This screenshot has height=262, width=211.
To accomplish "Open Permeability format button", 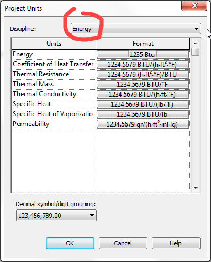I will click(143, 124).
